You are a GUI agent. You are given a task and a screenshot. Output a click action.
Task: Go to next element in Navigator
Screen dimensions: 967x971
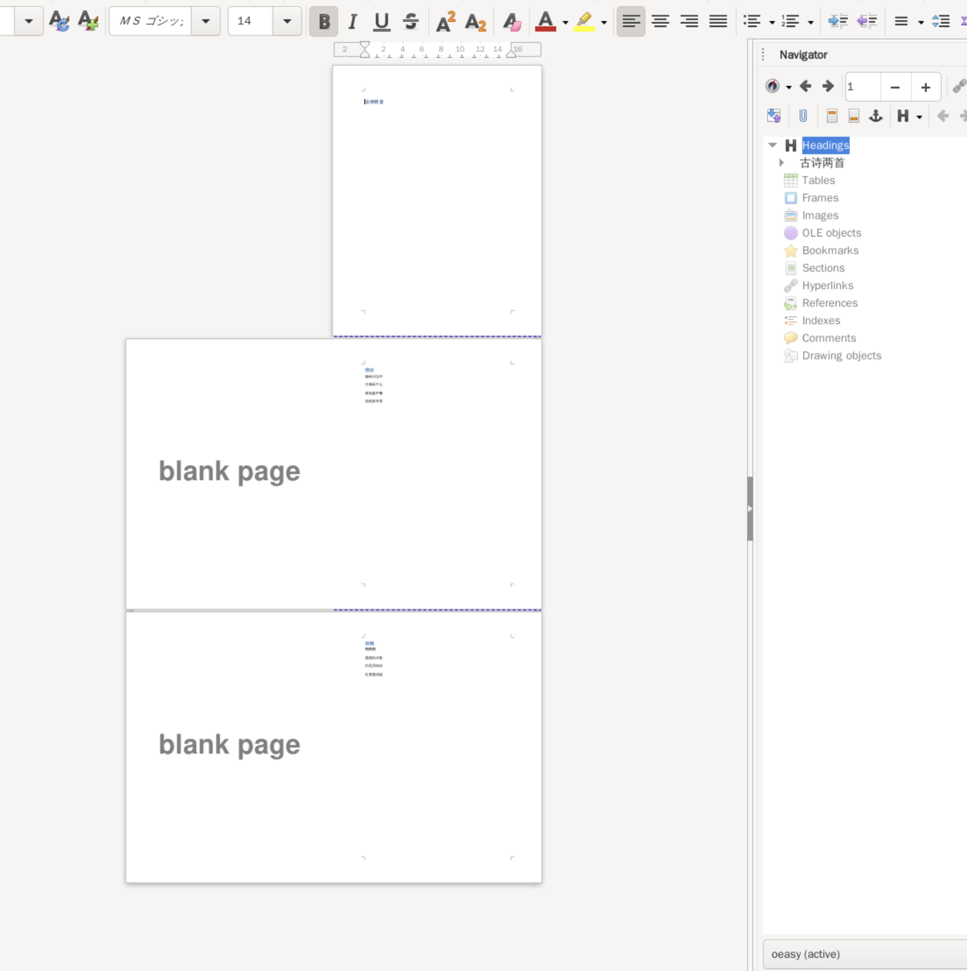[828, 86]
